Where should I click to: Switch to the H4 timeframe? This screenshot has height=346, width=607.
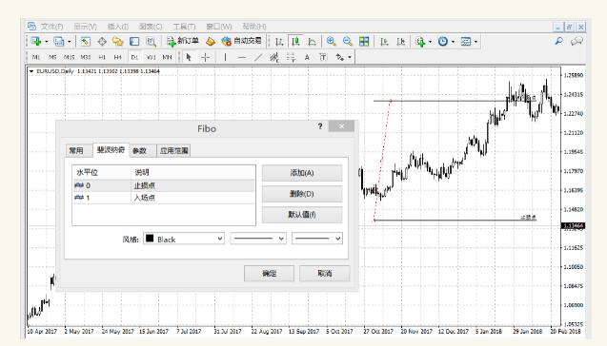click(x=118, y=57)
